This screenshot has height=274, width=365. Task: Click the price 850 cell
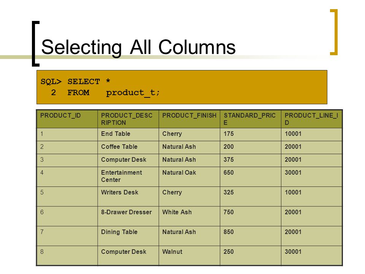(251, 236)
